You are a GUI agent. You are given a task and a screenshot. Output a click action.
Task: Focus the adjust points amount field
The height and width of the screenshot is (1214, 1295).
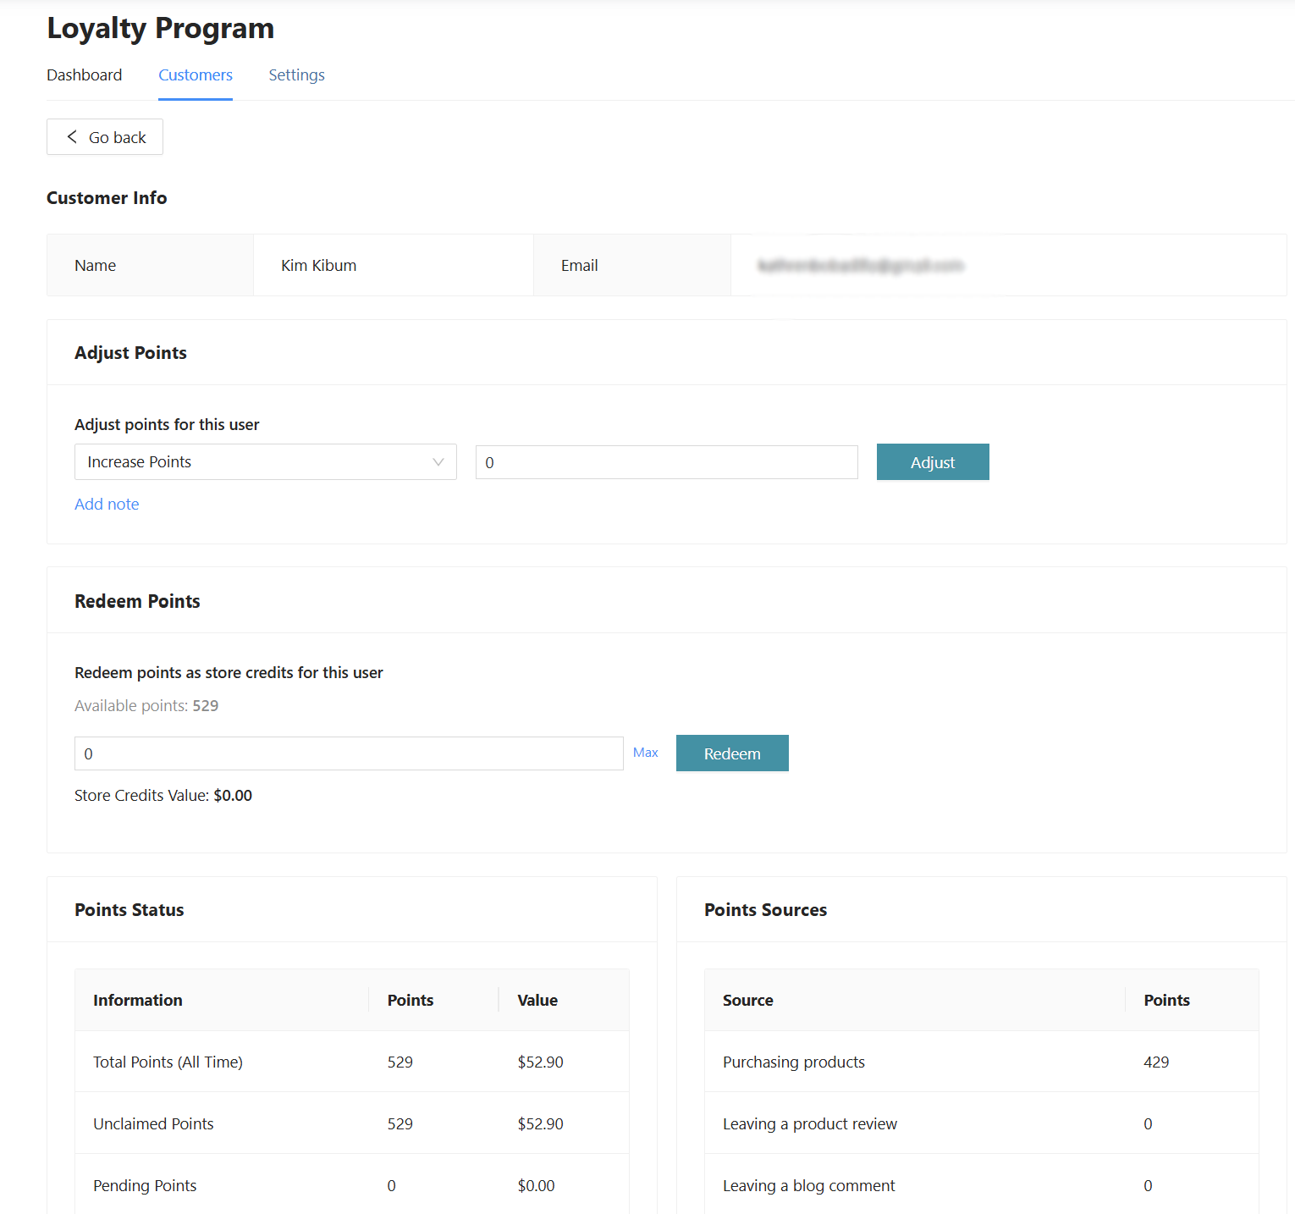pos(666,463)
